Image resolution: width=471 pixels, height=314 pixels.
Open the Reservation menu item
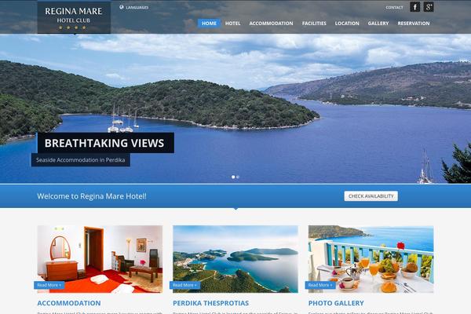(x=414, y=23)
